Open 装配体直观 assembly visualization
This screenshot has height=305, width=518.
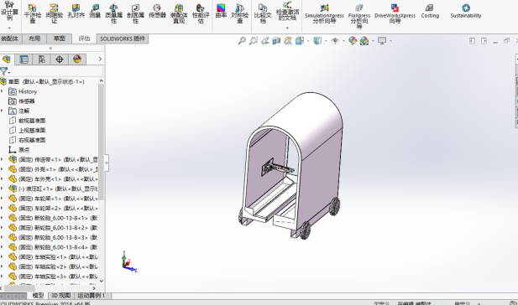[x=179, y=13]
